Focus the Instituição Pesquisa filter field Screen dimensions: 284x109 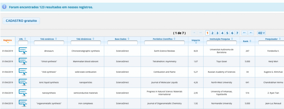222,43
